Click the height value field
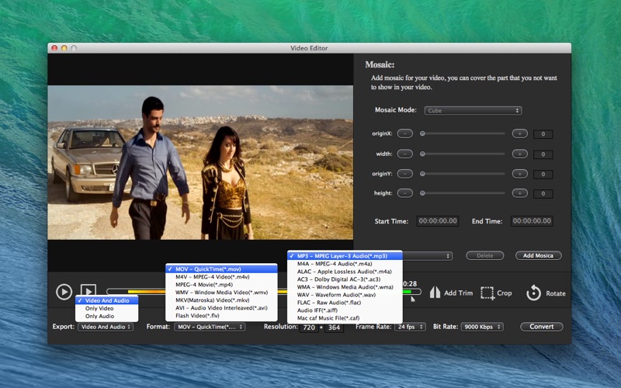This screenshot has width=621, height=388. click(x=543, y=193)
